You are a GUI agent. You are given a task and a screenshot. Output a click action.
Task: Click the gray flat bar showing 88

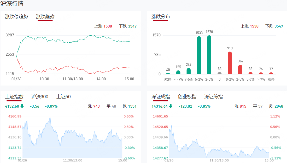tap(219, 73)
